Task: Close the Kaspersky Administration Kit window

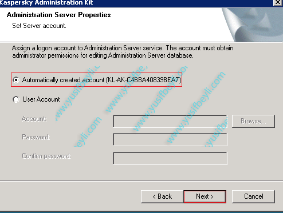Action: (x=277, y=2)
